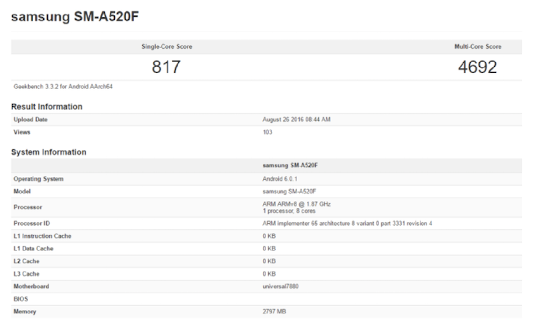Select the single-core score value 817
The width and height of the screenshot is (534, 334).
pos(167,67)
